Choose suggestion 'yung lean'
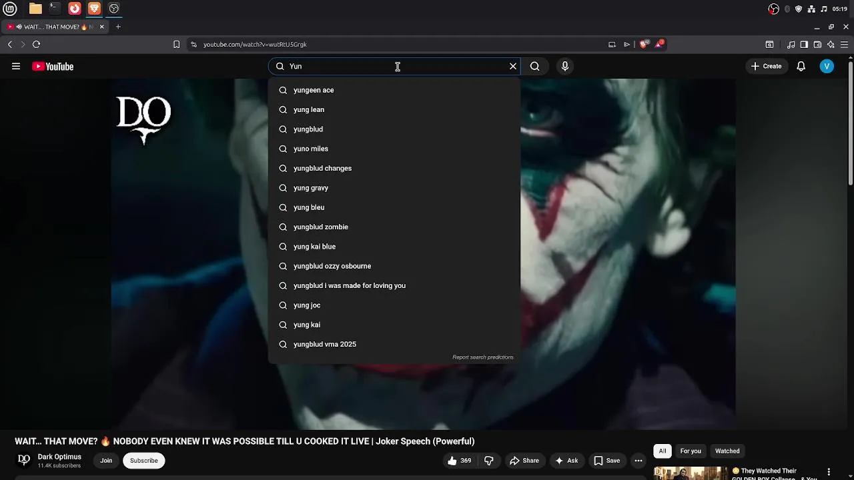The image size is (854, 480). point(394,109)
